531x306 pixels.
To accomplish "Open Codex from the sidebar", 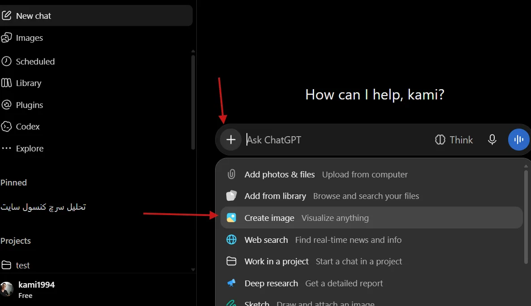I will click(x=28, y=127).
